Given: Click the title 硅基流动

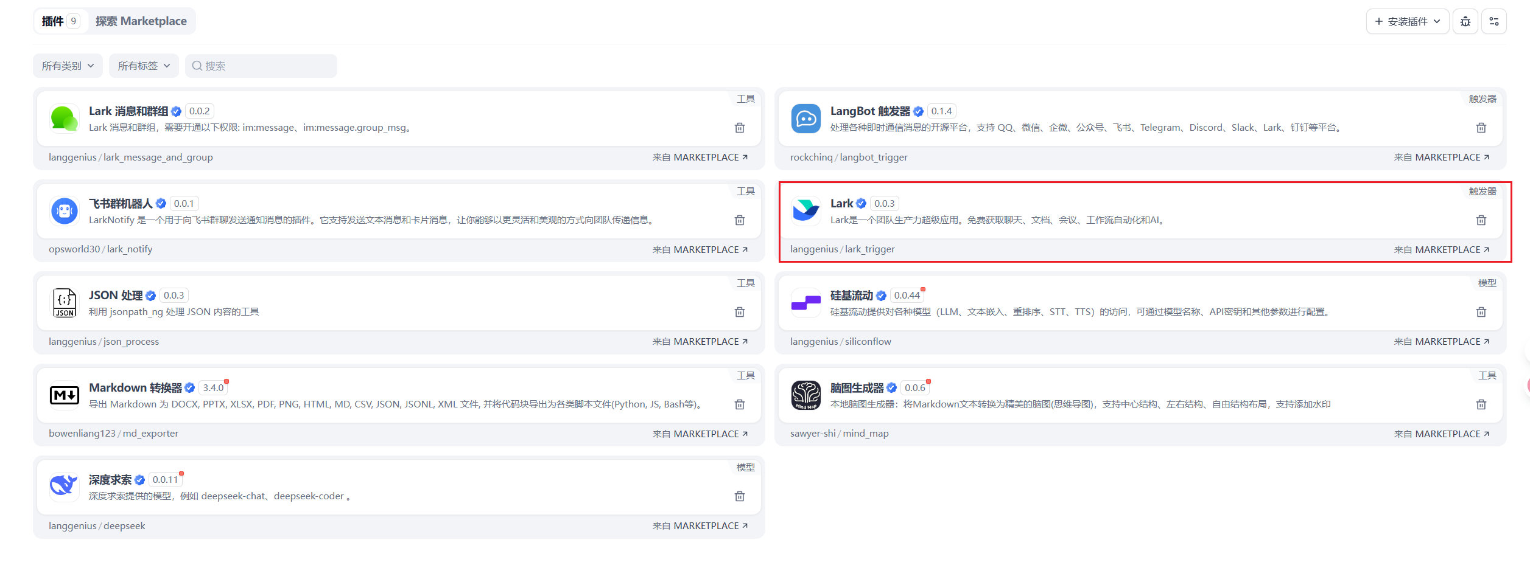Looking at the screenshot, I should click(x=852, y=296).
